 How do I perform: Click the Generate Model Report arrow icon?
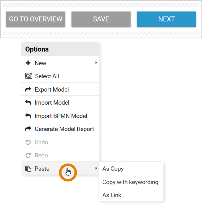click(28, 129)
